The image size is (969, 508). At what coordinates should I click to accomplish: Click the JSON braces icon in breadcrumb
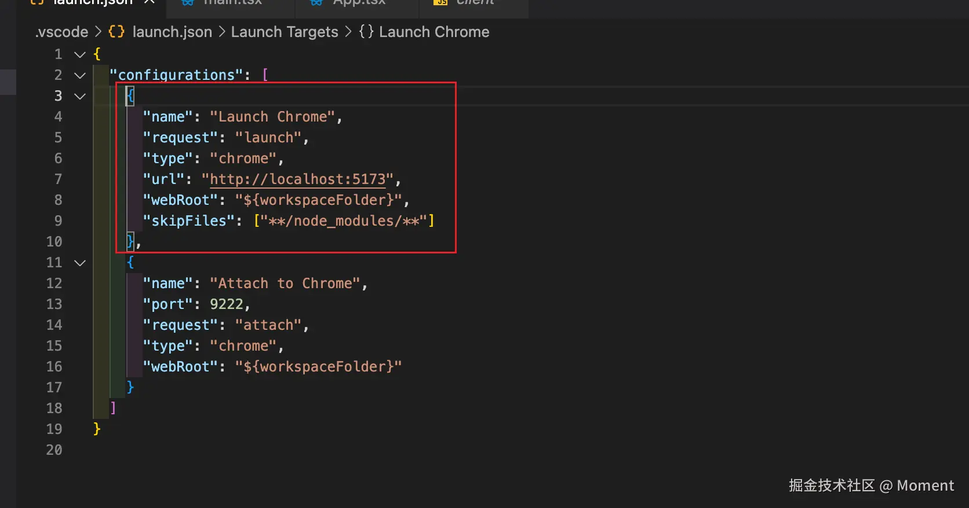click(x=116, y=32)
